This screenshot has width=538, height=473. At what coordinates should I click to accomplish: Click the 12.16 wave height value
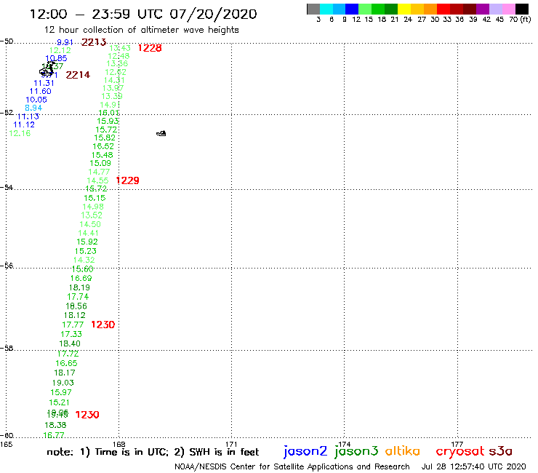coord(20,133)
